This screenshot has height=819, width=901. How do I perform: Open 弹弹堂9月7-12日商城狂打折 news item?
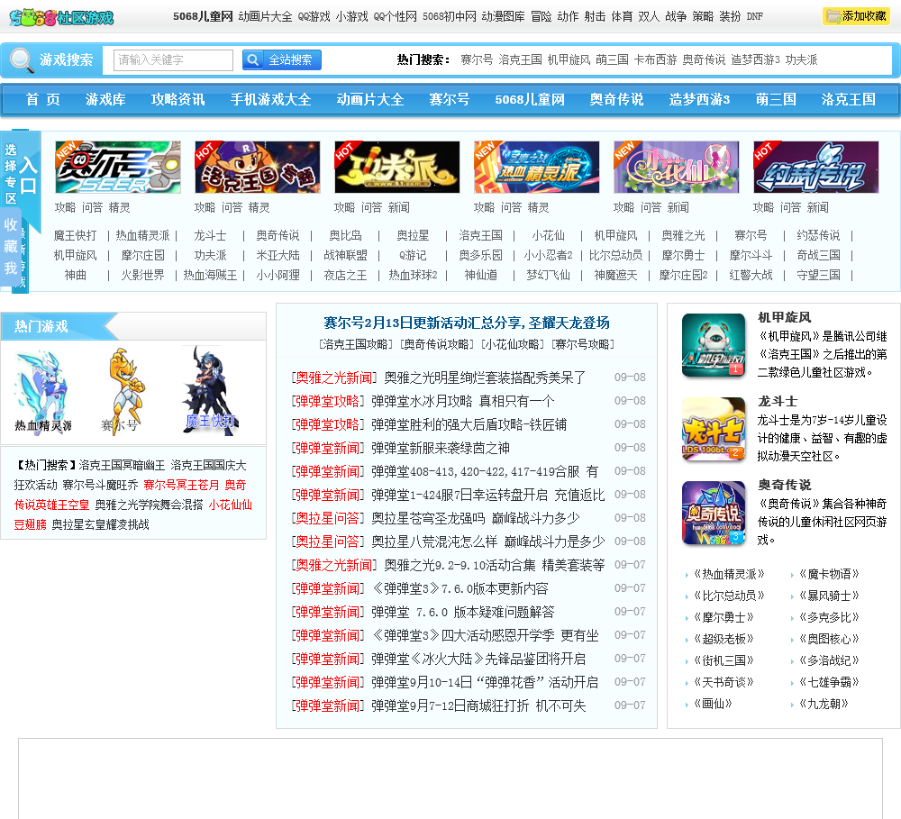click(478, 705)
